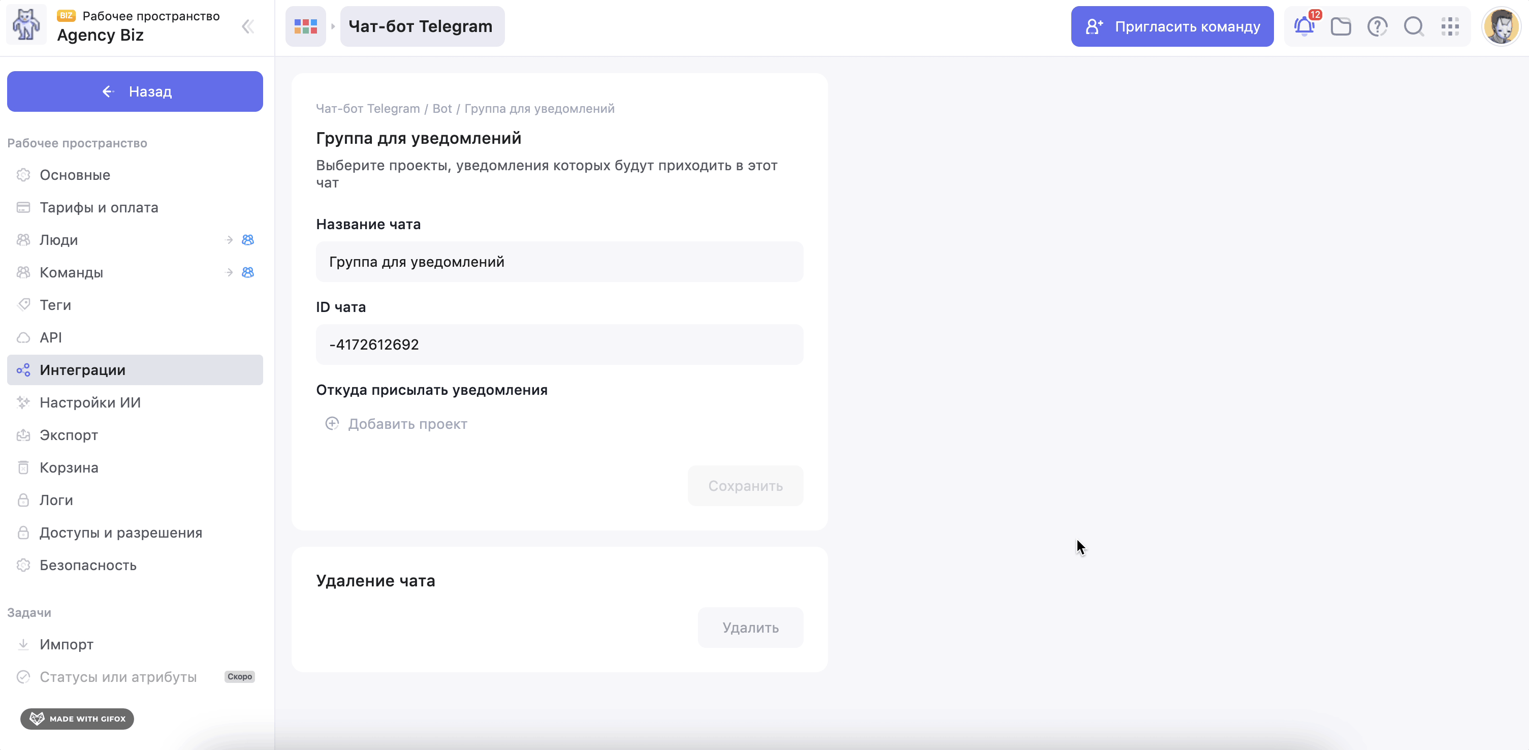Open the apps grid icon in header
Image resolution: width=1529 pixels, height=750 pixels.
coord(1450,27)
